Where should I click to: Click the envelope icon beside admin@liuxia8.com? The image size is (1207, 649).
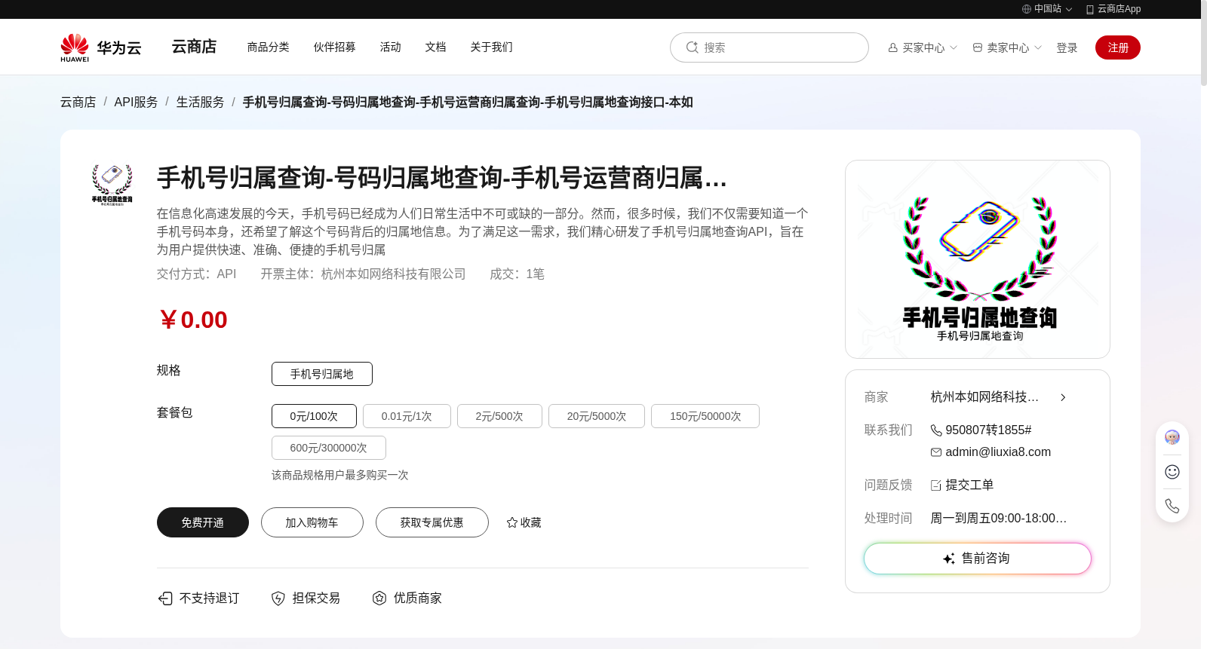(936, 452)
